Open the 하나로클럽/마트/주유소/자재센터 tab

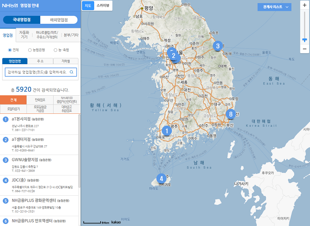(x=47, y=35)
